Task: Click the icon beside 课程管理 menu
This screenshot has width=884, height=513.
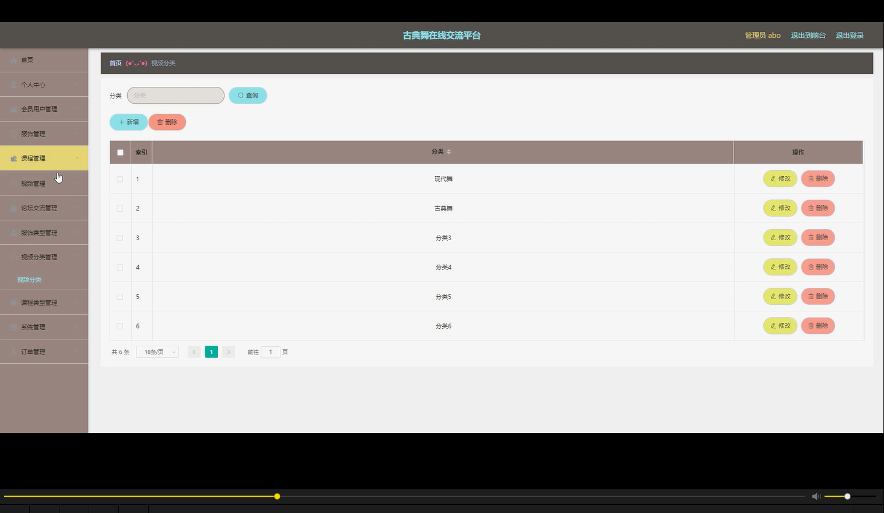Action: click(14, 159)
